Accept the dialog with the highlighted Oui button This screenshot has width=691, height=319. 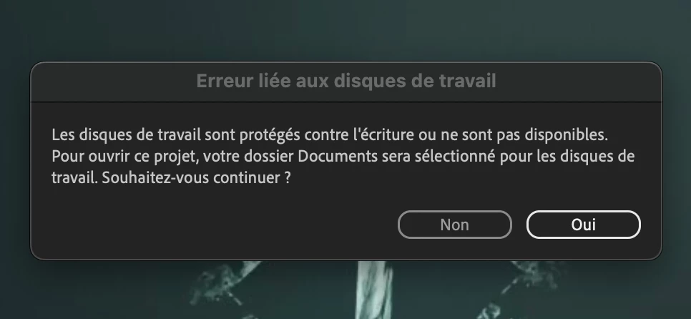[x=584, y=225]
